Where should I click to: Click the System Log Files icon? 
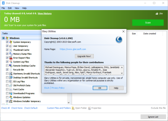click(11, 62)
